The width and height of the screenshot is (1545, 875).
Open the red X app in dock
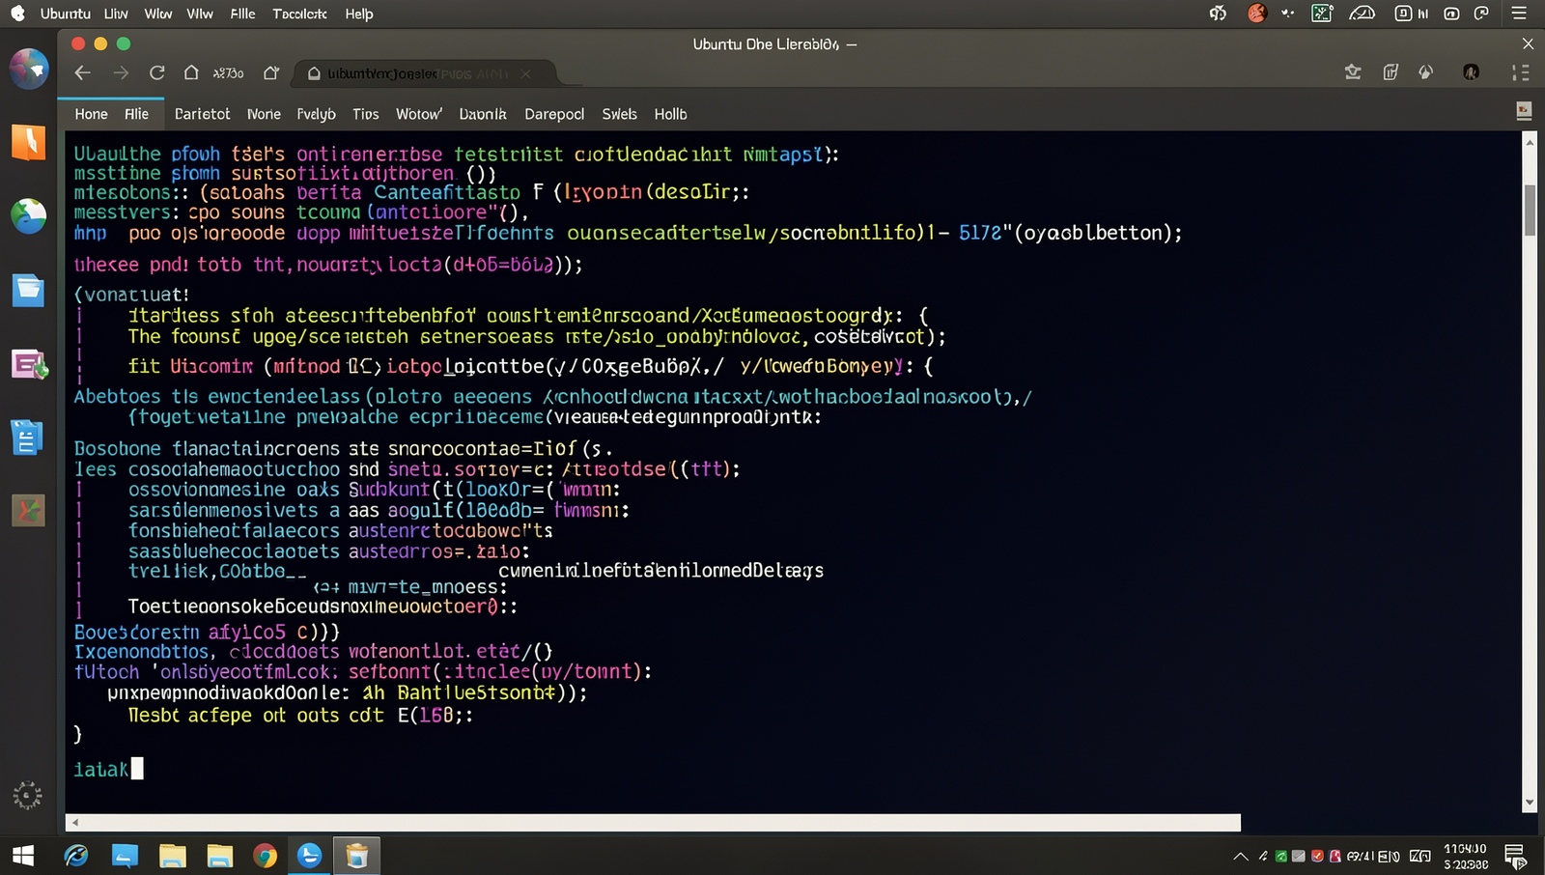coord(28,510)
